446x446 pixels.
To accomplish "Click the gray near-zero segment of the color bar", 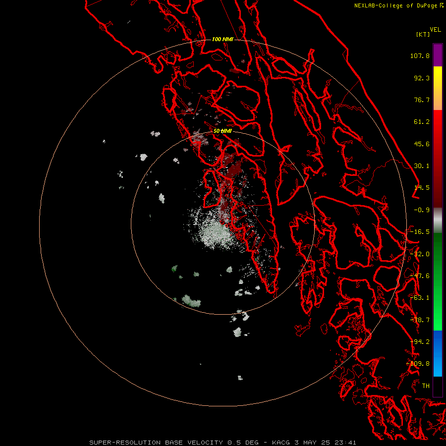I will pyautogui.click(x=438, y=221).
